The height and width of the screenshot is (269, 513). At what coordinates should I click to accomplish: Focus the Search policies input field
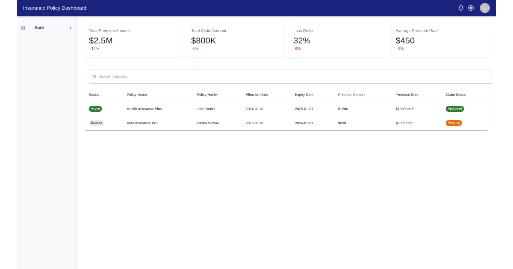(x=291, y=77)
